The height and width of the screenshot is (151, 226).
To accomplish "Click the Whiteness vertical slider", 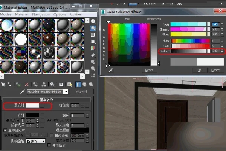I will 154,45.
